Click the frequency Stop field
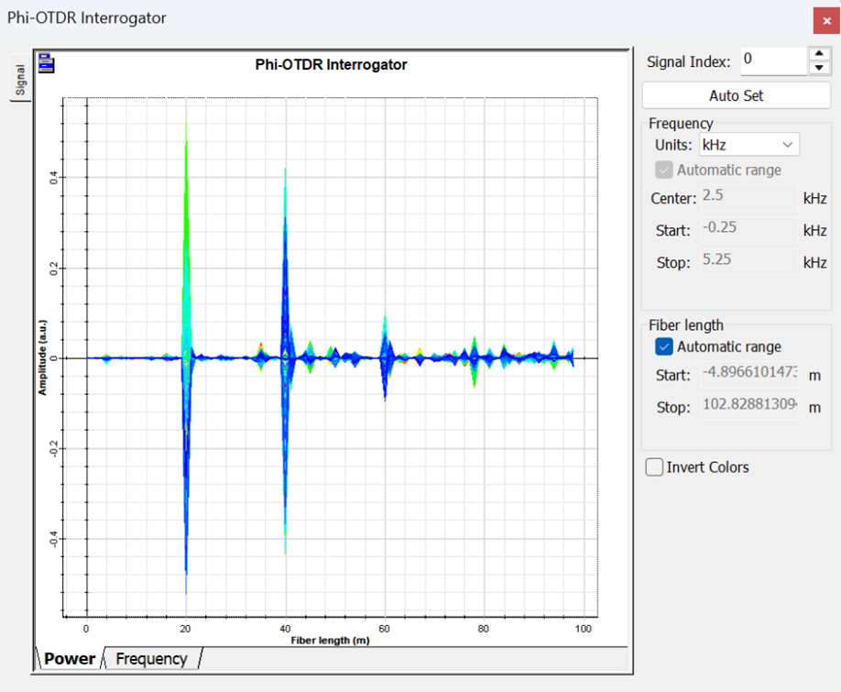Screen dimensions: 841x692 pos(748,262)
